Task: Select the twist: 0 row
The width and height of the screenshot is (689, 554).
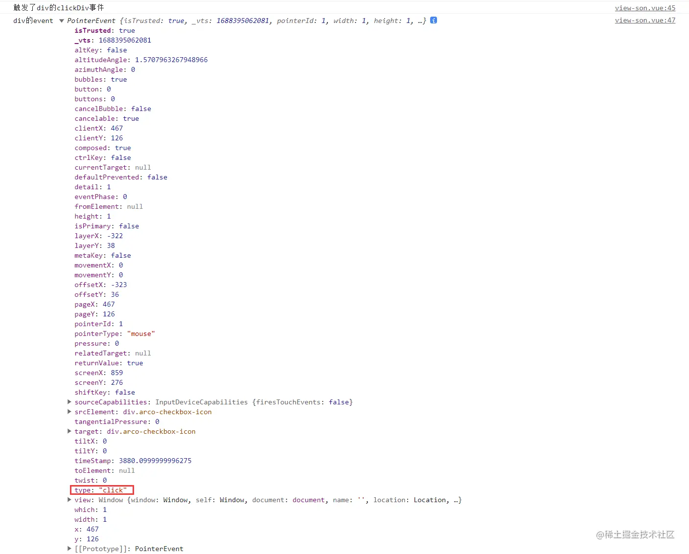Action: coord(91,480)
